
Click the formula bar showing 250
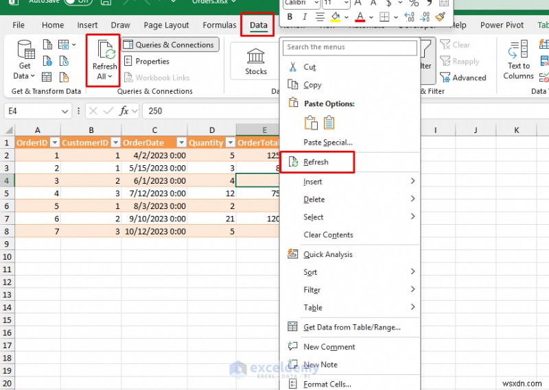pyautogui.click(x=211, y=111)
